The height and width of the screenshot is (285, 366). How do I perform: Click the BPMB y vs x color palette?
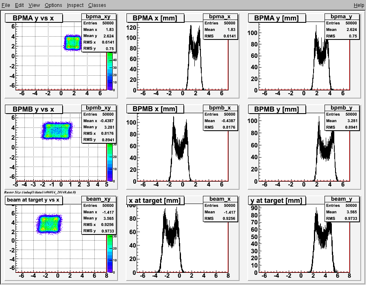pos(110,162)
